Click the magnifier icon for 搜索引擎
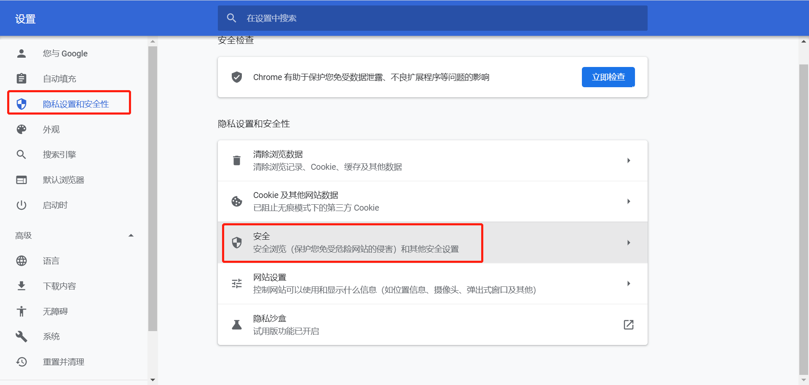809x385 pixels. tap(21, 155)
